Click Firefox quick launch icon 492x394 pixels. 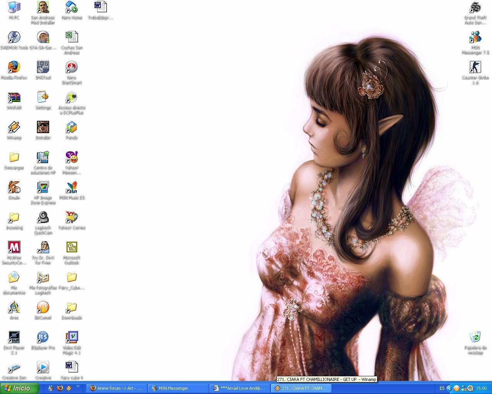point(60,388)
